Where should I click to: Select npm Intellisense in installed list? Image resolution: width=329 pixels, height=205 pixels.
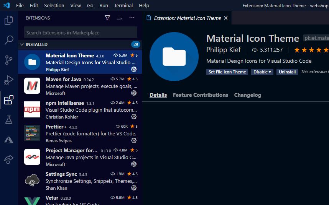tap(80, 109)
